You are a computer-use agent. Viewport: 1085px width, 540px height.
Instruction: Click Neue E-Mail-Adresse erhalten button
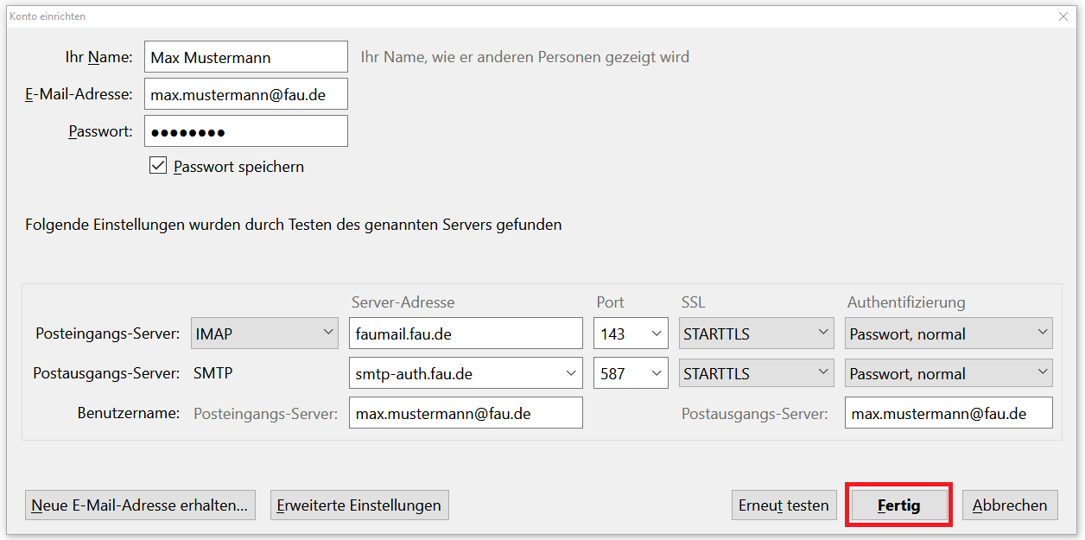pyautogui.click(x=140, y=505)
